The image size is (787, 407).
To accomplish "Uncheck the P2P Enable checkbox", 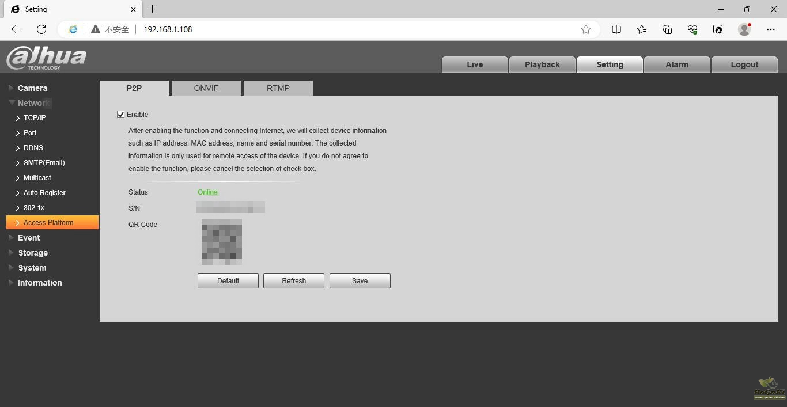I will point(121,115).
